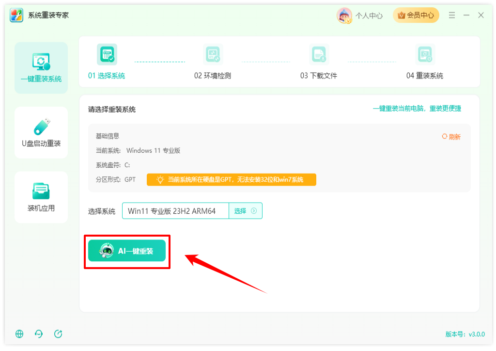The image size is (496, 351).
Task: Click the step 02 环境检测 icon
Action: point(213,54)
